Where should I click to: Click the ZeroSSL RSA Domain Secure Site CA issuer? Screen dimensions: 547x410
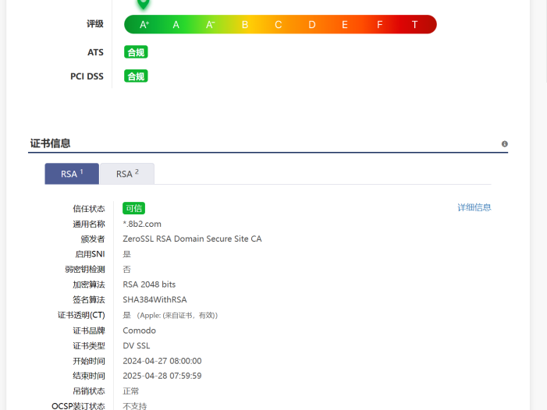pos(192,239)
